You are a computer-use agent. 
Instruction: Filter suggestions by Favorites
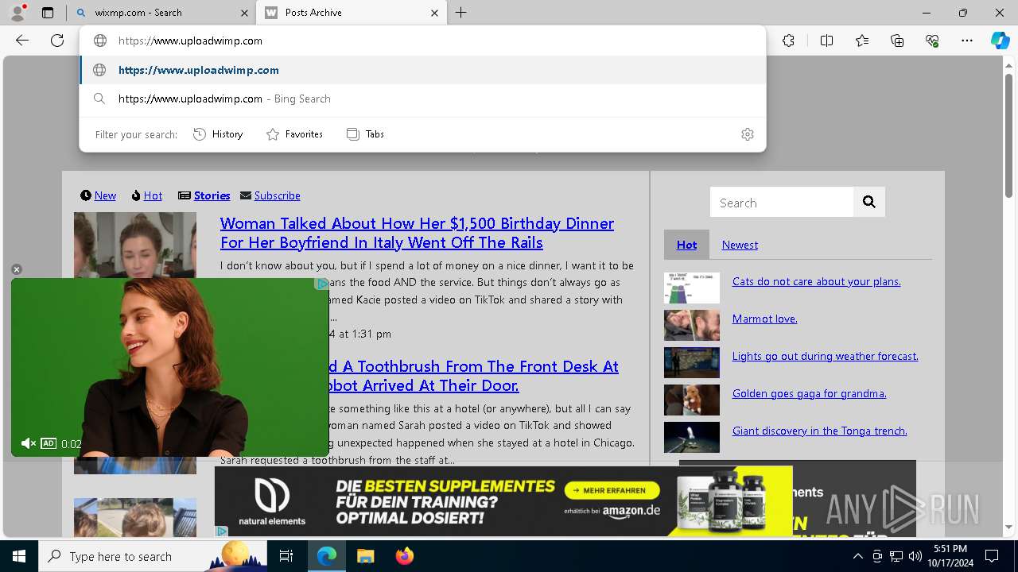(x=294, y=134)
